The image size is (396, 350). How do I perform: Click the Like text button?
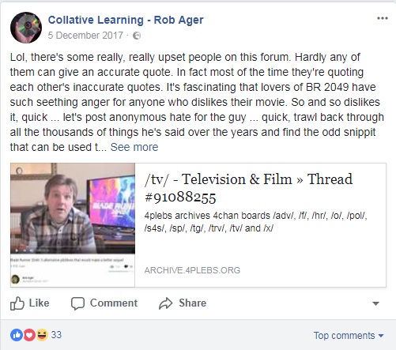click(x=39, y=303)
